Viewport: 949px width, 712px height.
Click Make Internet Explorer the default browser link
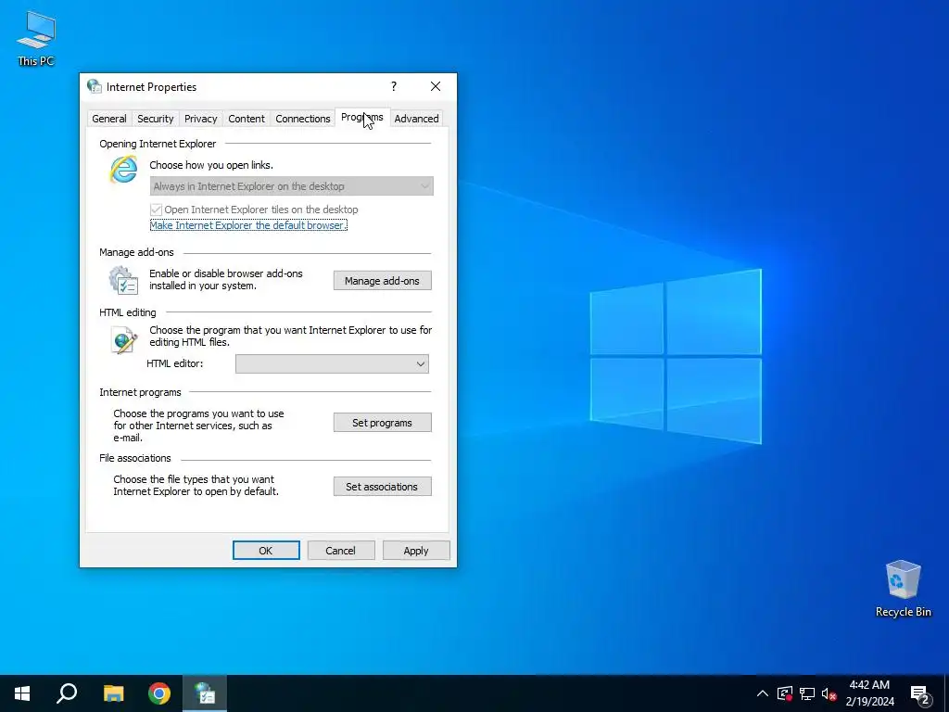[x=248, y=225]
